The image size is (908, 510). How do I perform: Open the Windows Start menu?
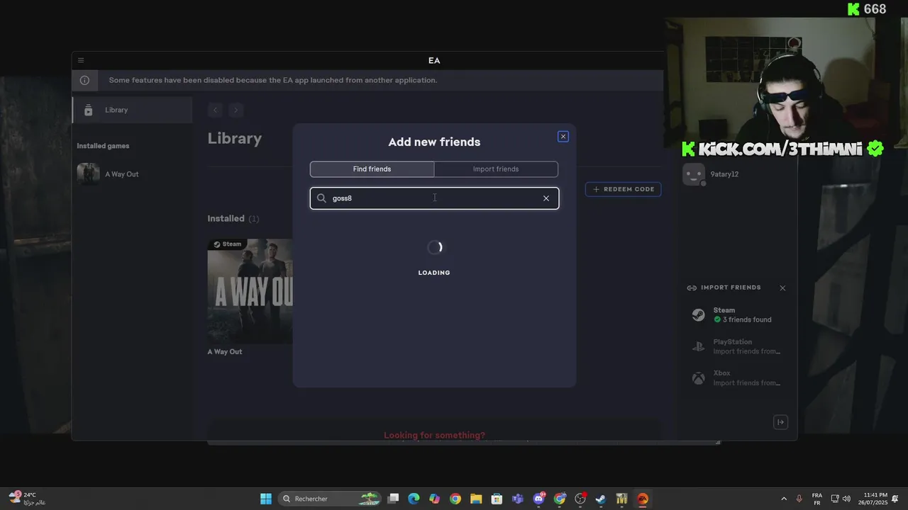pyautogui.click(x=266, y=499)
